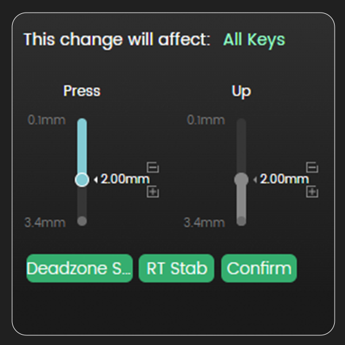Click the Up column label
The width and height of the screenshot is (345, 345).
[x=241, y=91]
